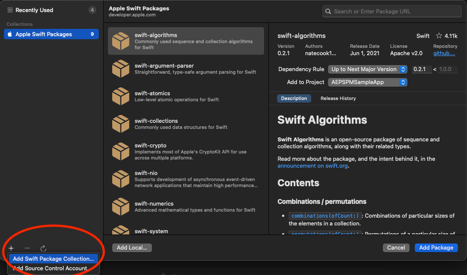This screenshot has width=467, height=275.
Task: Select the swift-nio package row
Action: [x=186, y=179]
